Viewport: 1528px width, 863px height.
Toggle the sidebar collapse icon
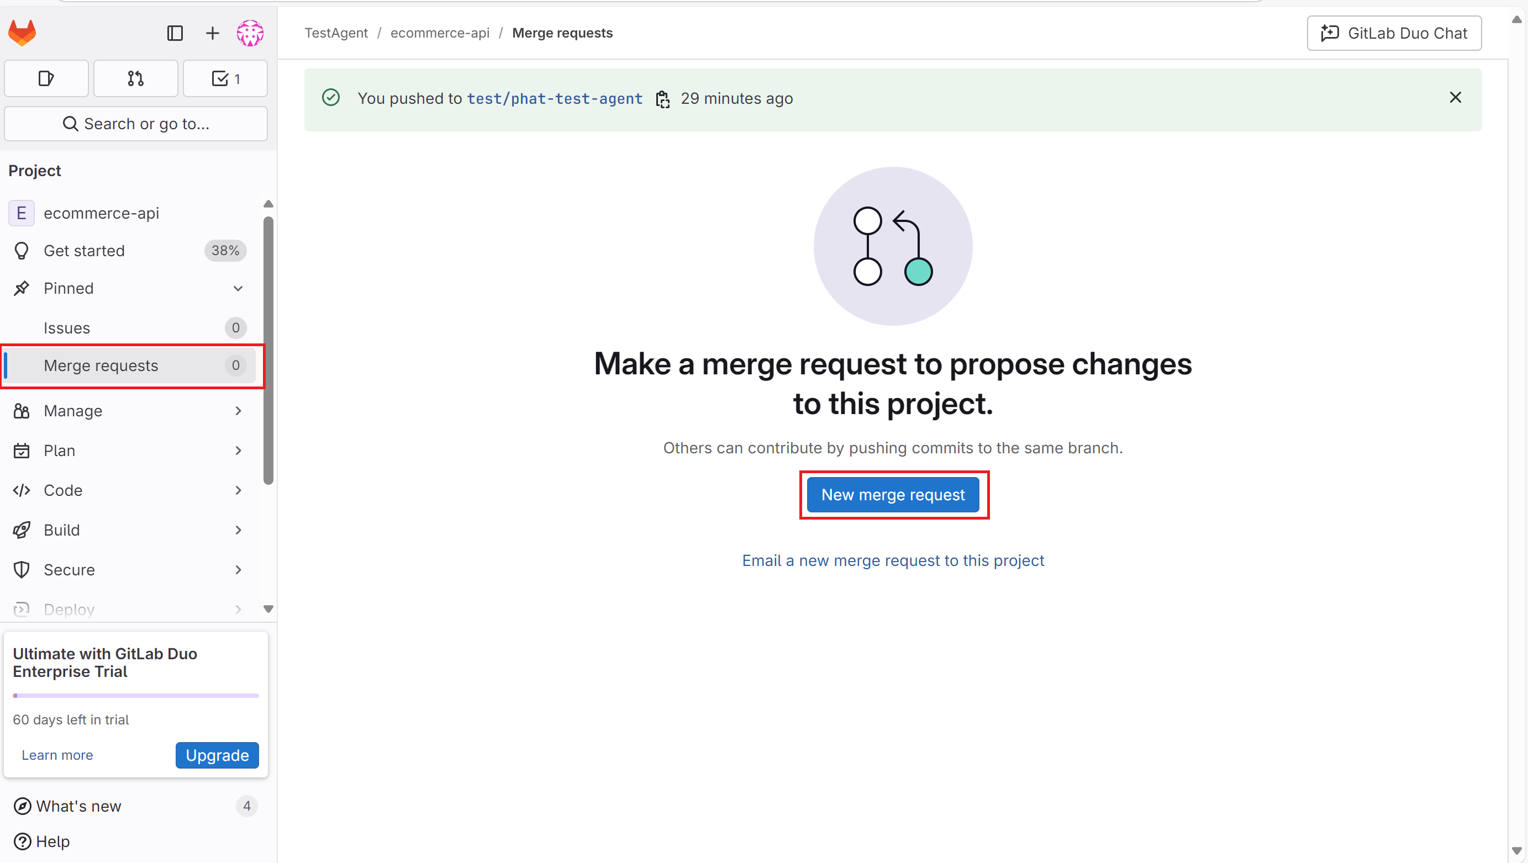(175, 33)
